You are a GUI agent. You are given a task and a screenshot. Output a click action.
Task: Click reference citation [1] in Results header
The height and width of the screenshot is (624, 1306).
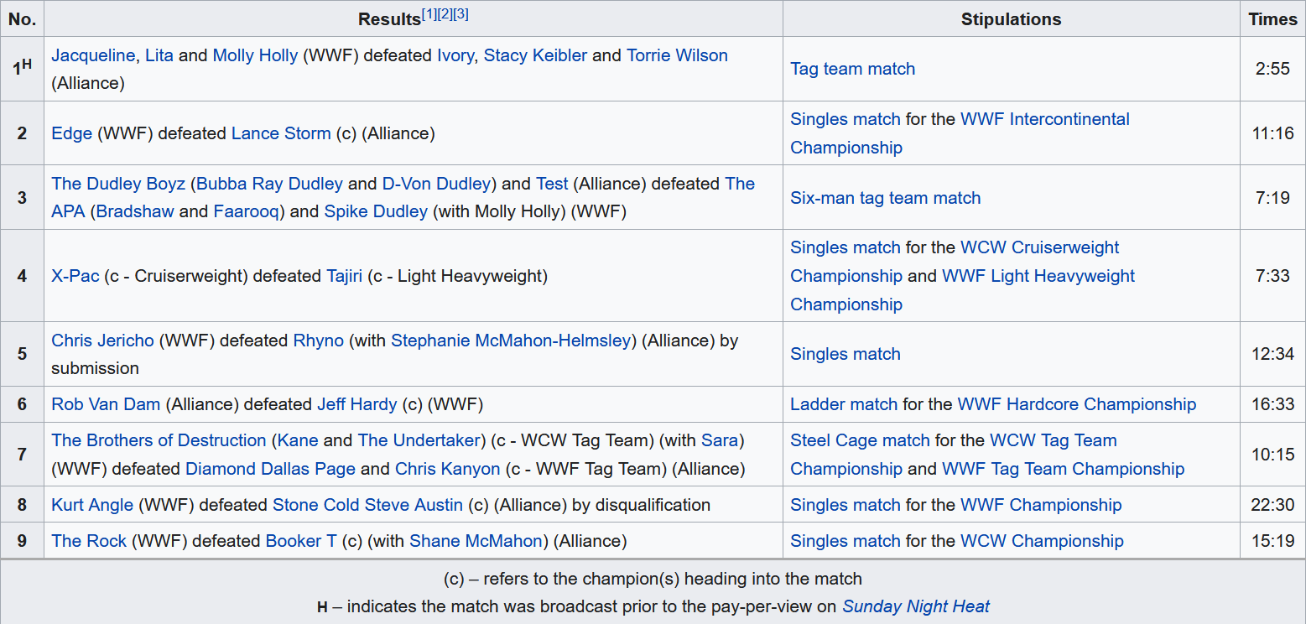pos(429,15)
